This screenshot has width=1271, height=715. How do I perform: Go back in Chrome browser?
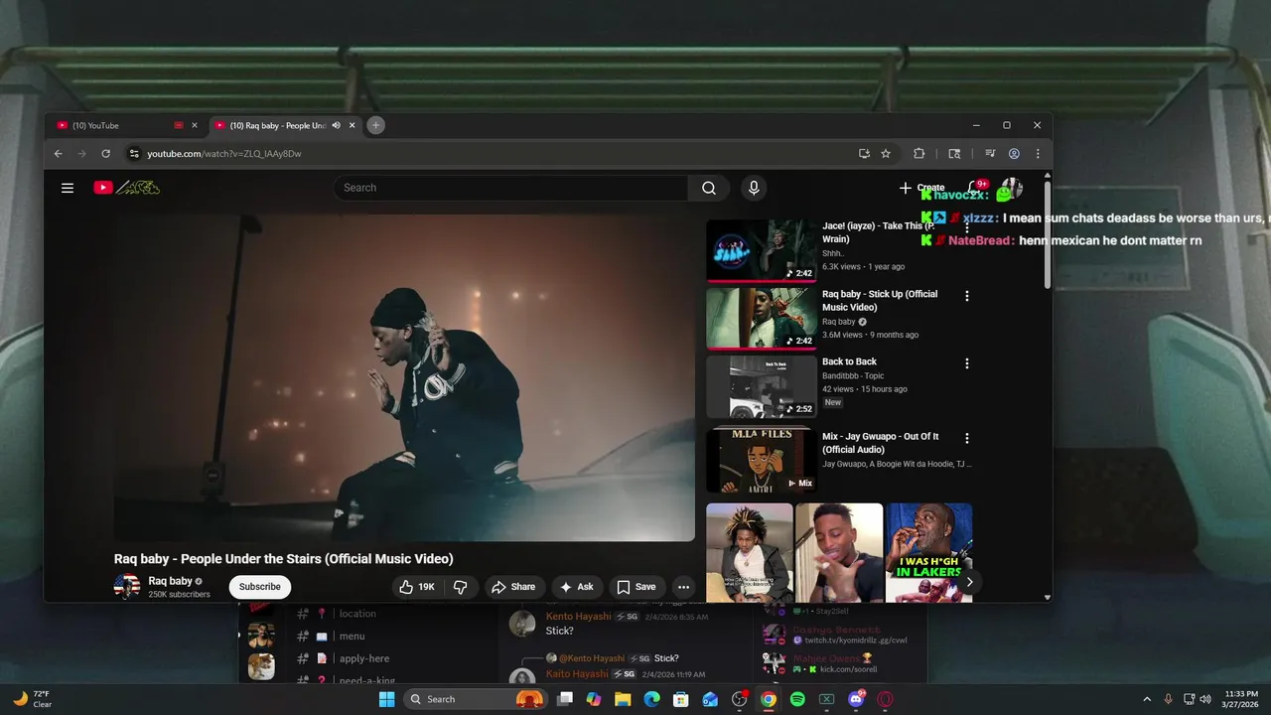point(58,154)
